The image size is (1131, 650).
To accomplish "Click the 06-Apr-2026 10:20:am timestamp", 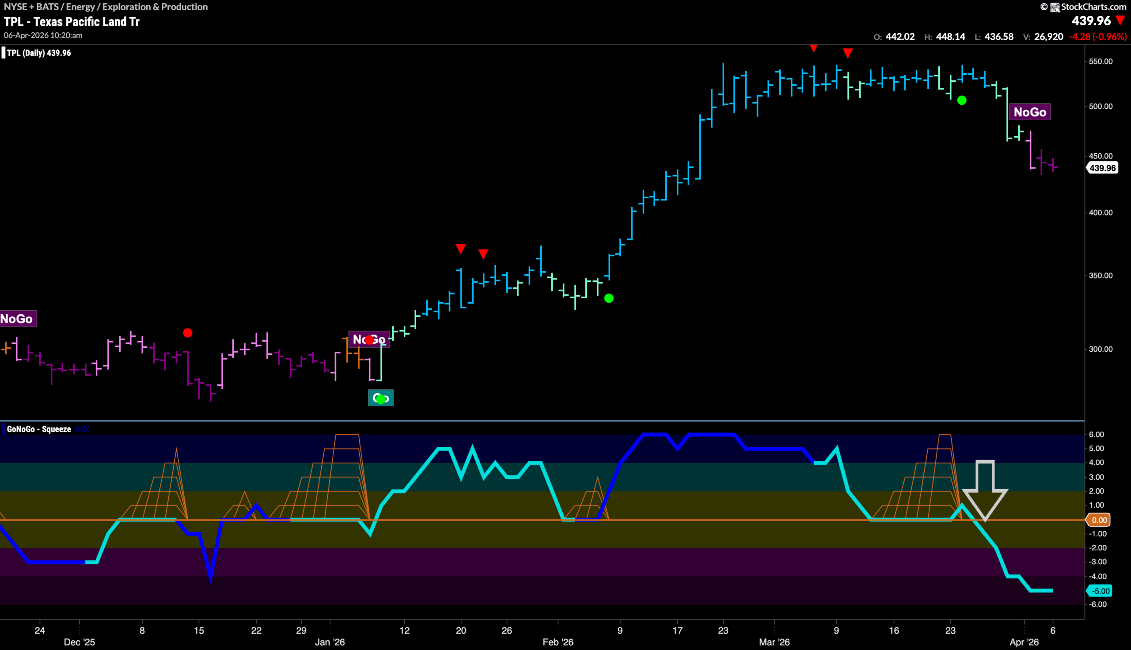I will click(x=43, y=35).
